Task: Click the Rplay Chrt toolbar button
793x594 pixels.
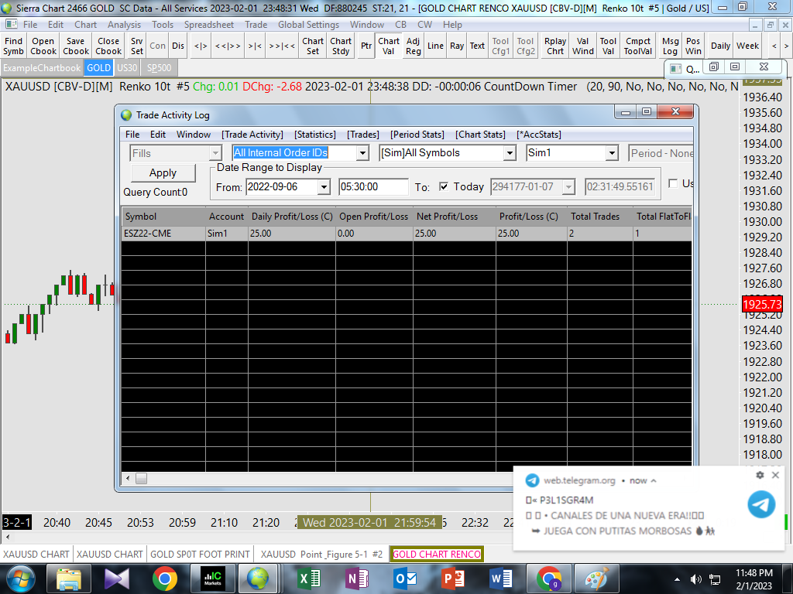Action: (555, 46)
